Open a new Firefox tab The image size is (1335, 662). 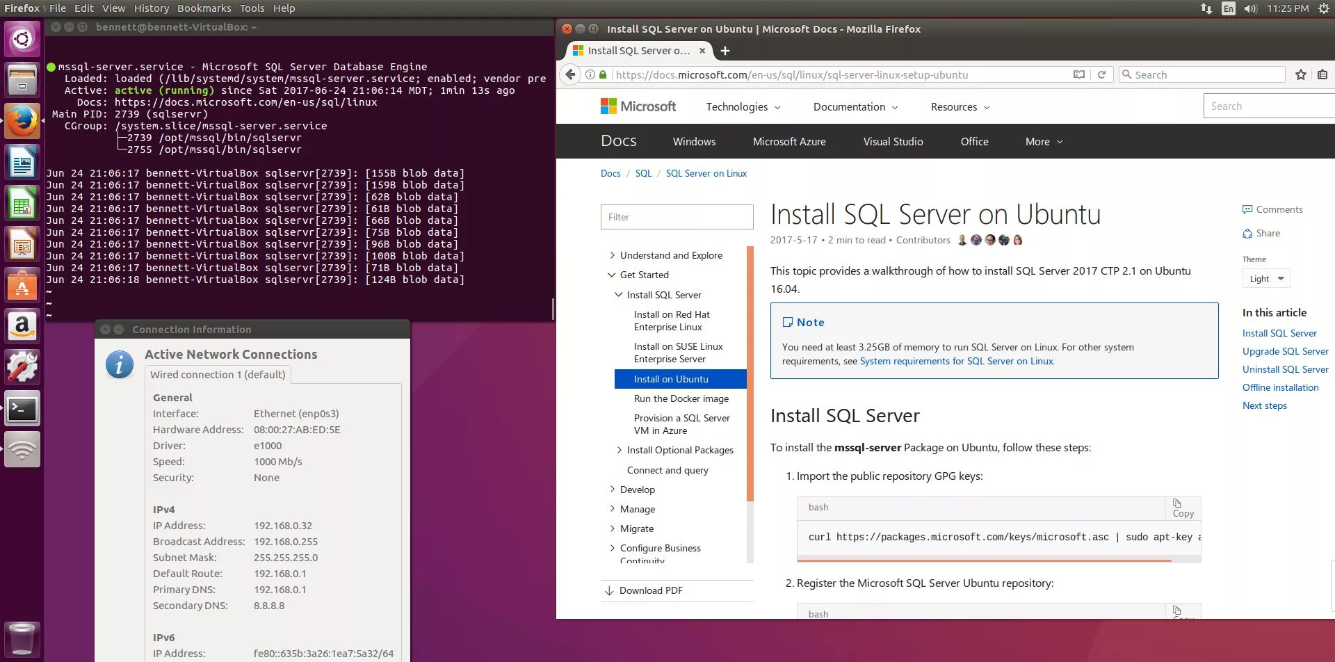click(x=725, y=51)
